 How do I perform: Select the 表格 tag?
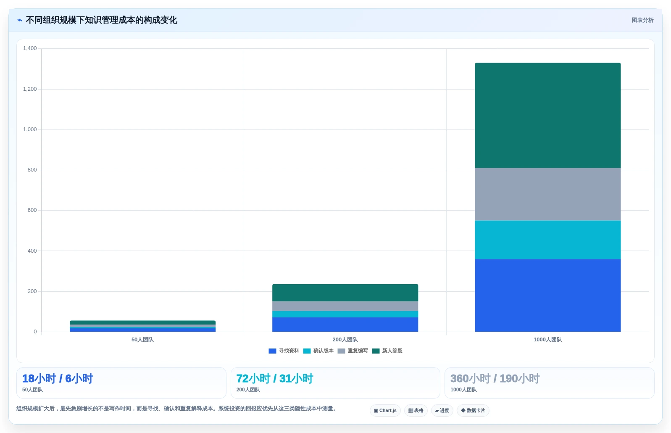click(416, 410)
